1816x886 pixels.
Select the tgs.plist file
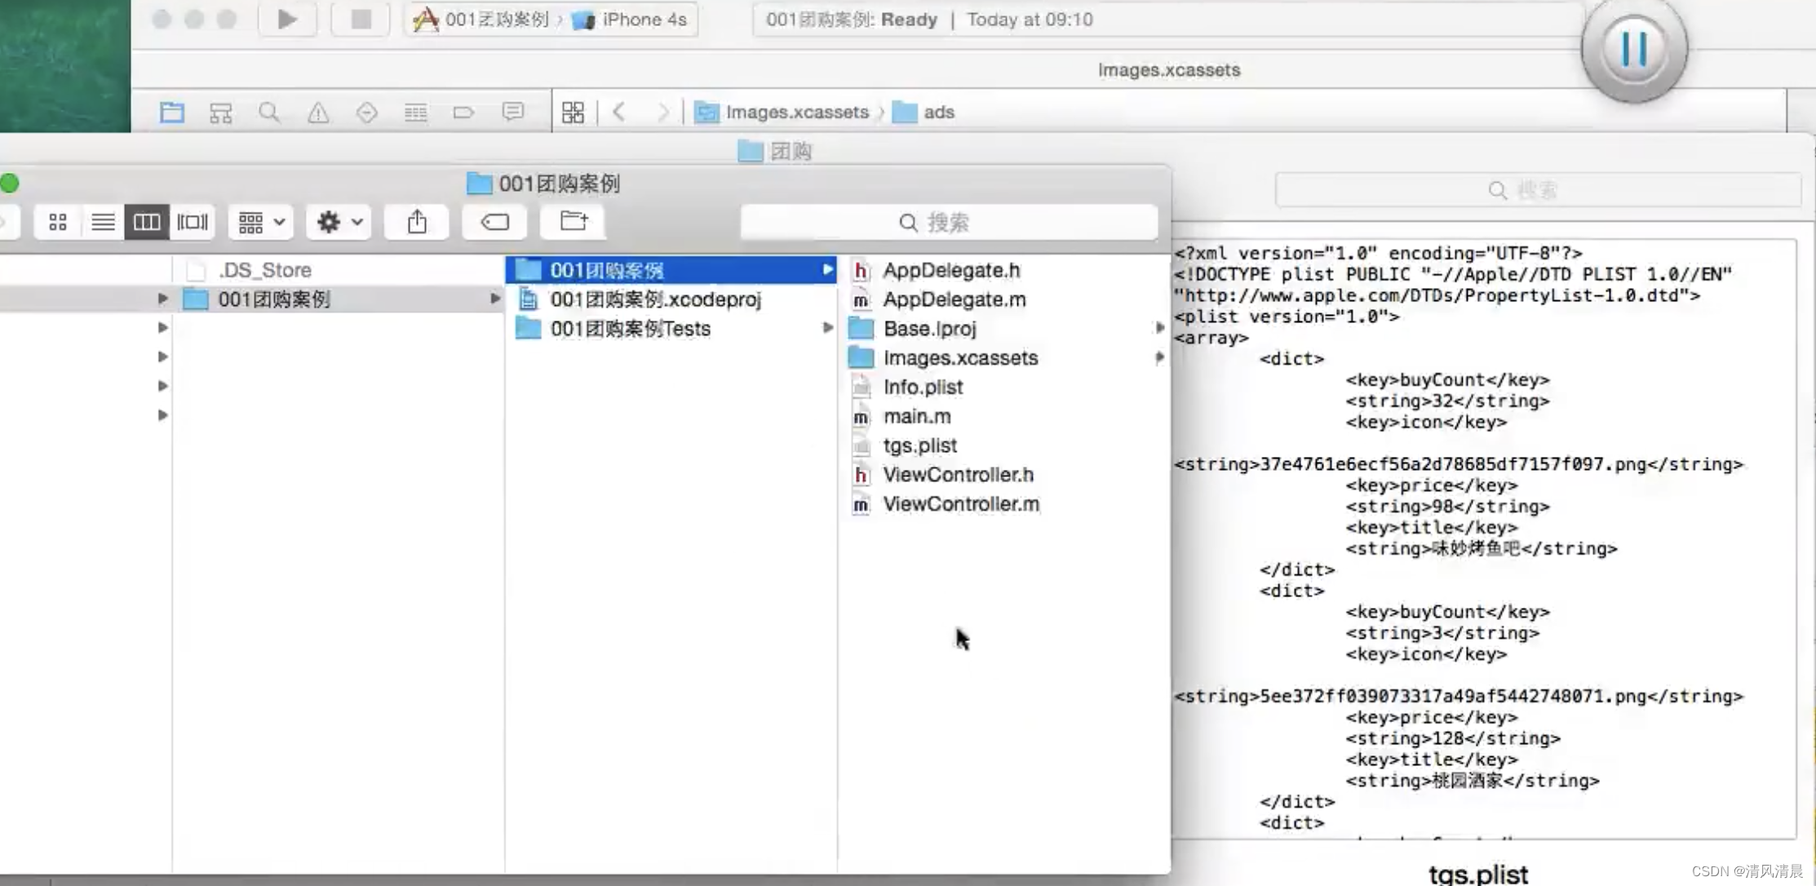pyautogui.click(x=919, y=445)
